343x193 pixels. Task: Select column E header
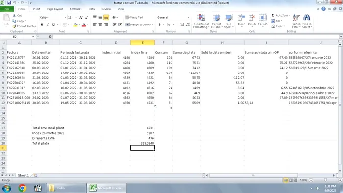tap(143, 43)
